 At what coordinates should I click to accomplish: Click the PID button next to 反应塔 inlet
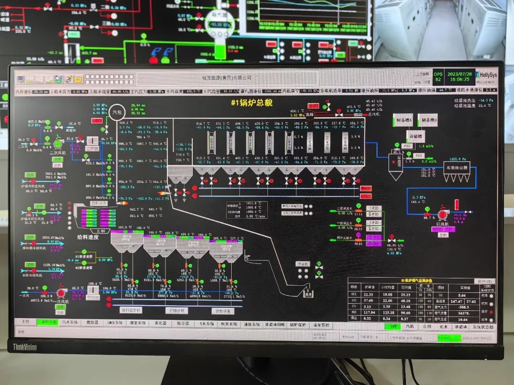pyautogui.click(x=419, y=155)
